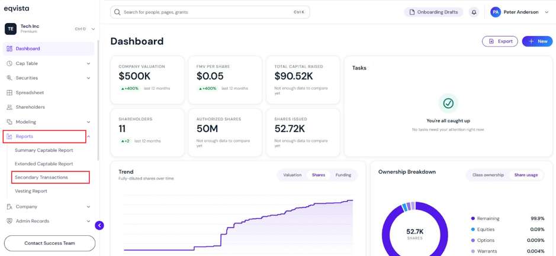
Task: Click the eqvista logo
Action: tap(17, 8)
